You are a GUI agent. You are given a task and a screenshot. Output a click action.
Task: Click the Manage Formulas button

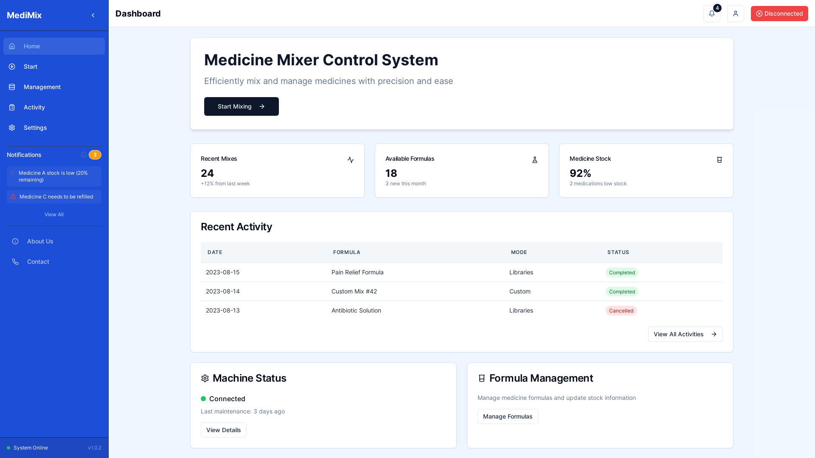[507, 416]
